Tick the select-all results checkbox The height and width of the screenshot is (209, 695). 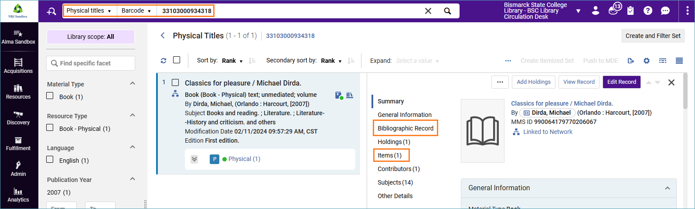pos(177,60)
